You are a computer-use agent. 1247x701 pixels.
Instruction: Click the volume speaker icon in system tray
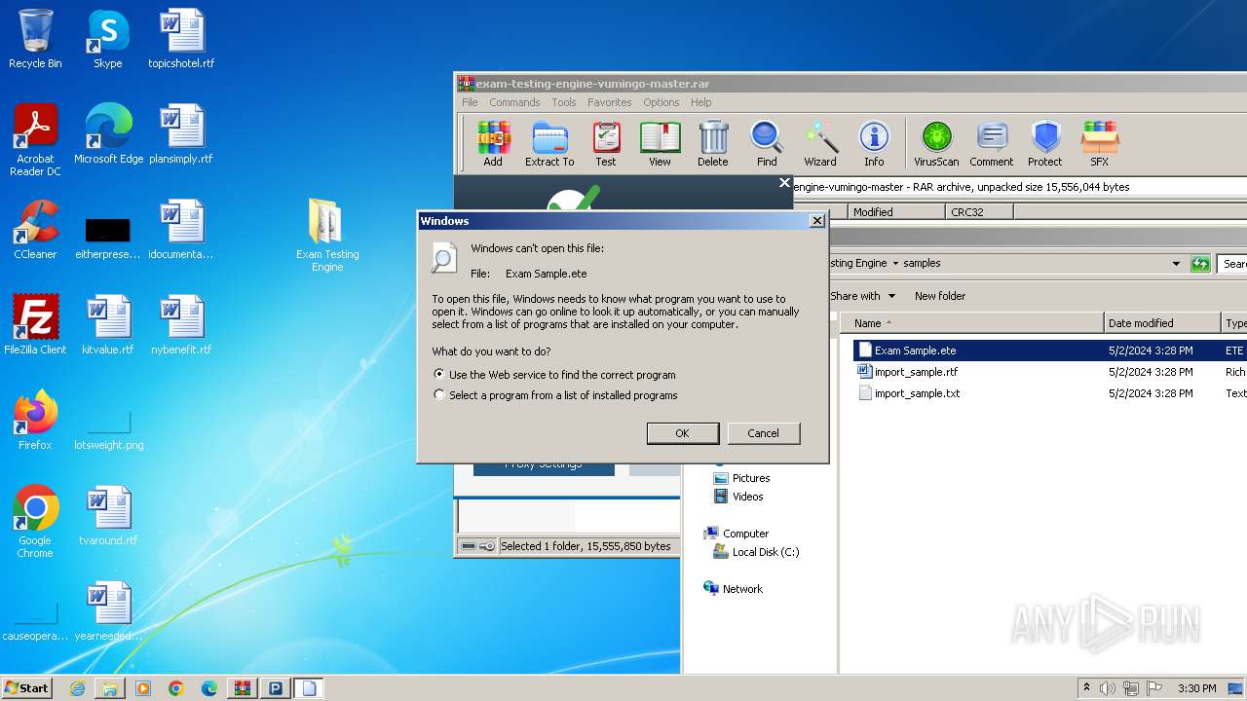(x=1108, y=688)
